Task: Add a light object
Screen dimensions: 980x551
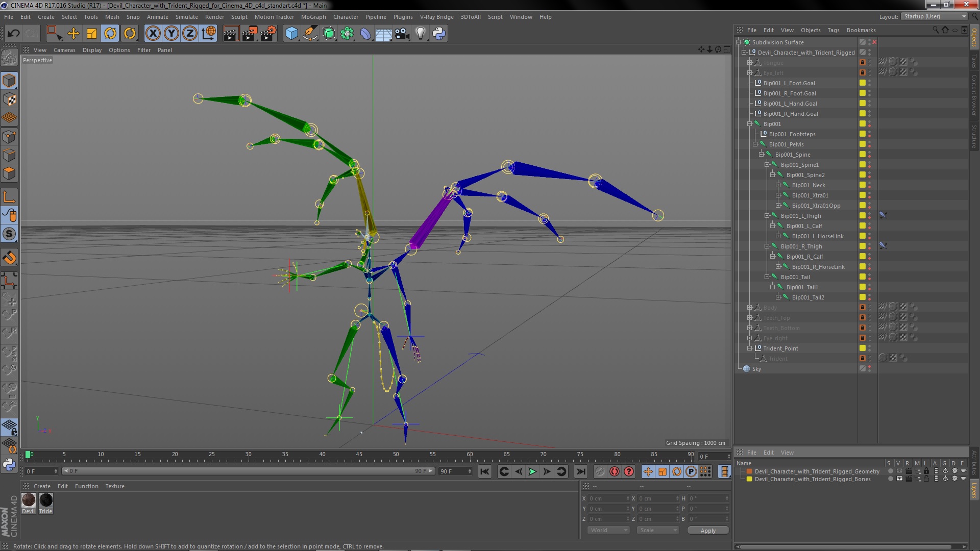Action: coord(421,34)
